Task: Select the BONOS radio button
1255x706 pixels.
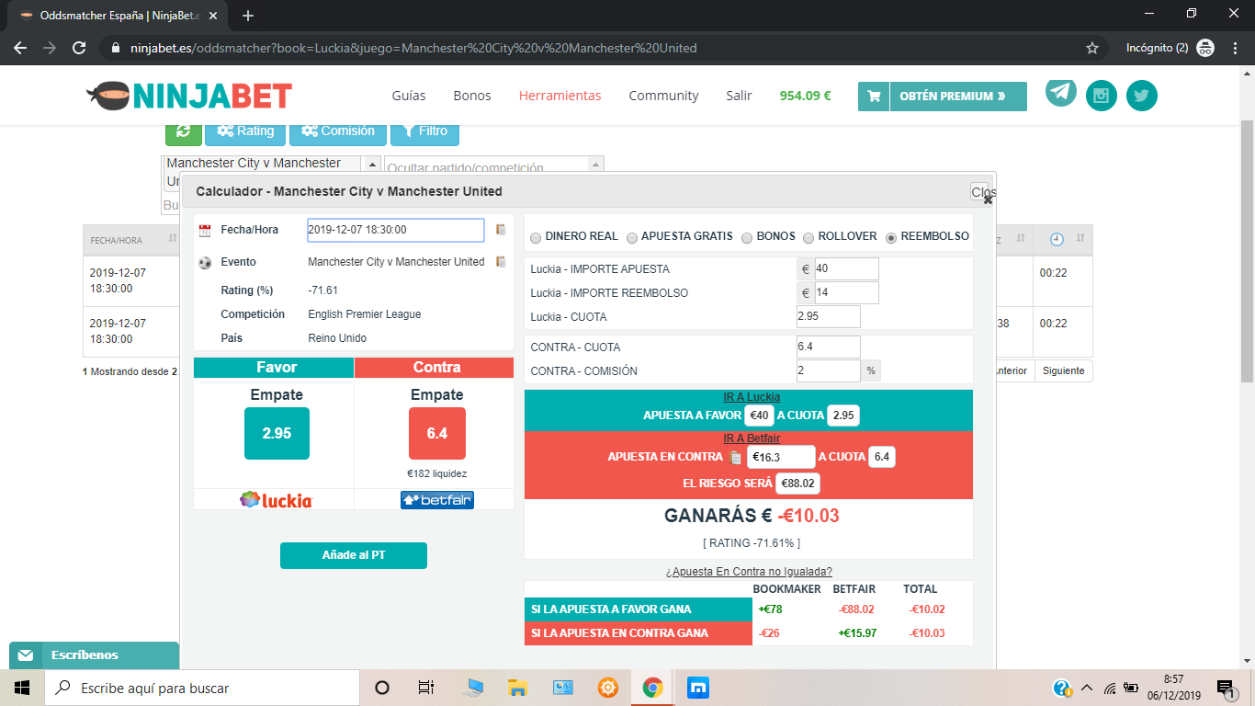Action: 747,237
